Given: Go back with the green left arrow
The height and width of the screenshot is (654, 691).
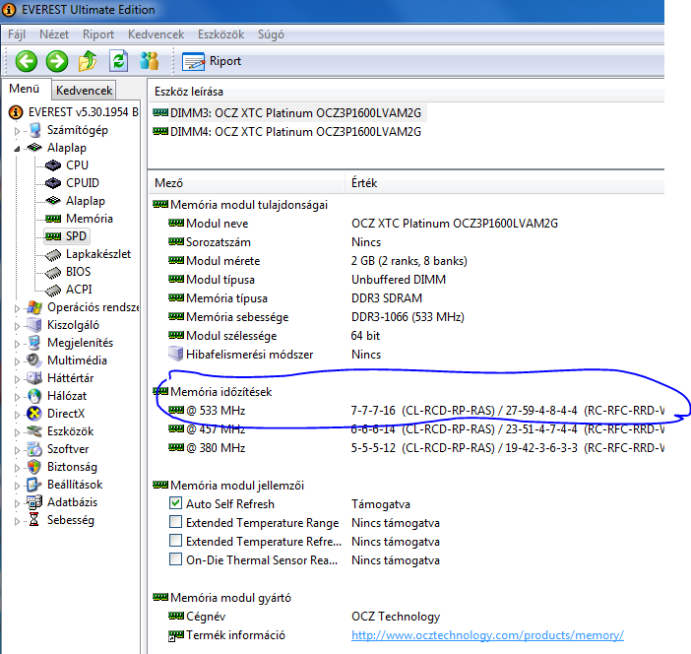Looking at the screenshot, I should pos(26,61).
